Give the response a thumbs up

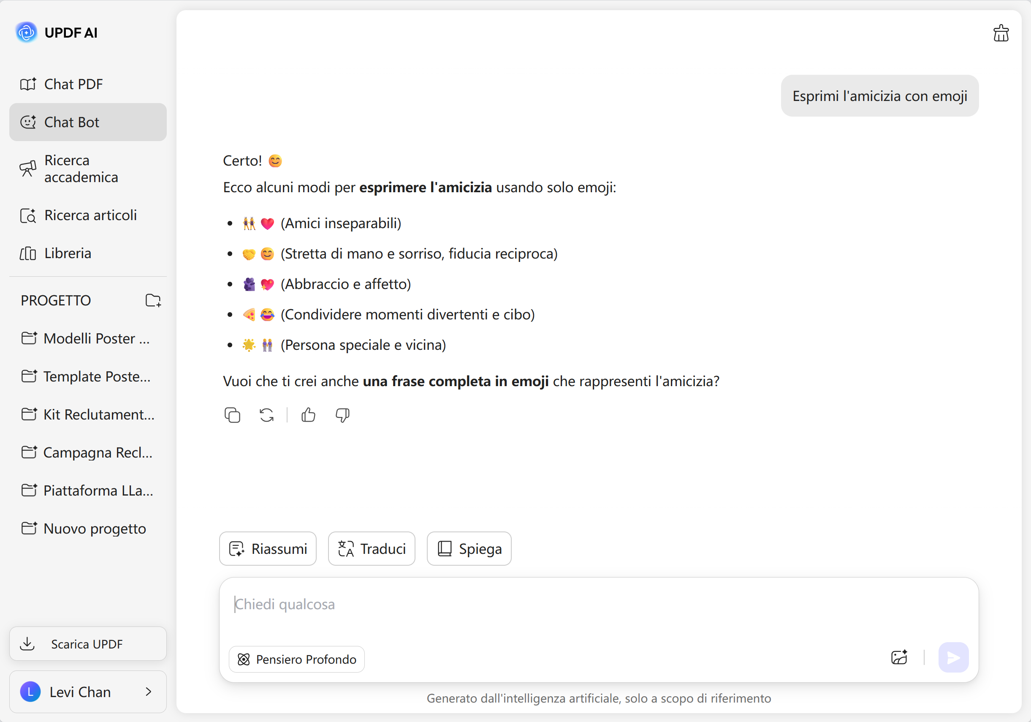click(x=309, y=415)
